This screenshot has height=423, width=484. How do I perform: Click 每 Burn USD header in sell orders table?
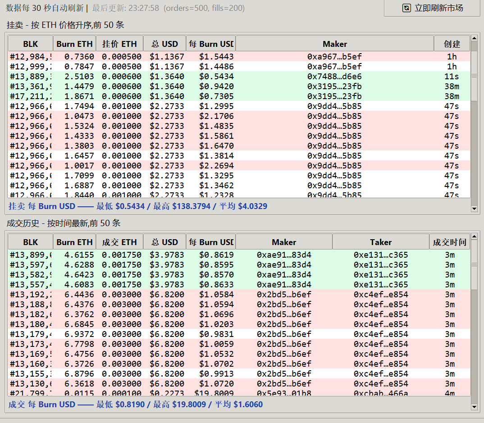211,44
